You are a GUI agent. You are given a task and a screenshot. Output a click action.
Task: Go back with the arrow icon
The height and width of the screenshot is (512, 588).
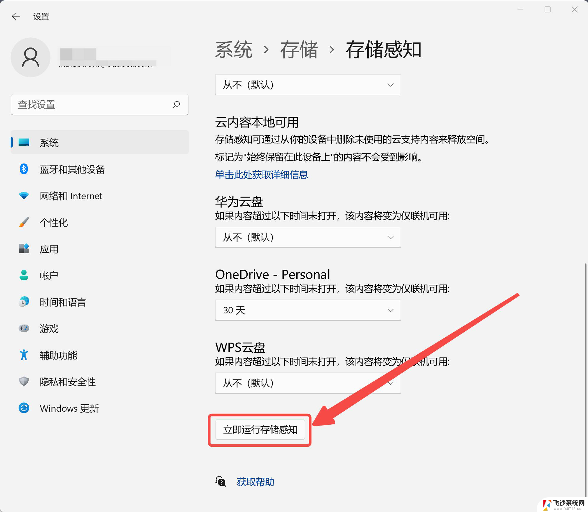point(16,16)
